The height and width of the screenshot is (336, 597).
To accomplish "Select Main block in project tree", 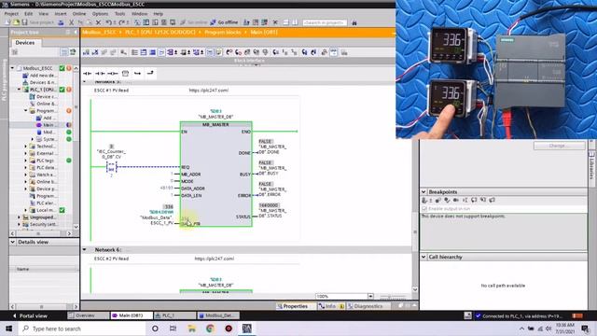I will [x=49, y=125].
